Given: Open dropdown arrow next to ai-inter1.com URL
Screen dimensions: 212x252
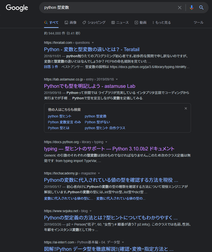Looking at the screenshot, I should (x=123, y=242).
